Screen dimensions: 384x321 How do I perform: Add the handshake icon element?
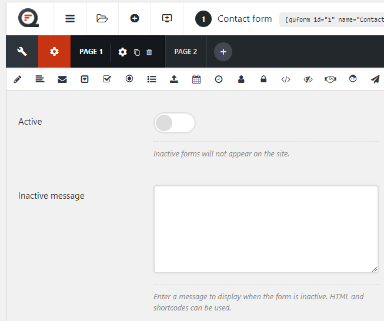click(330, 79)
